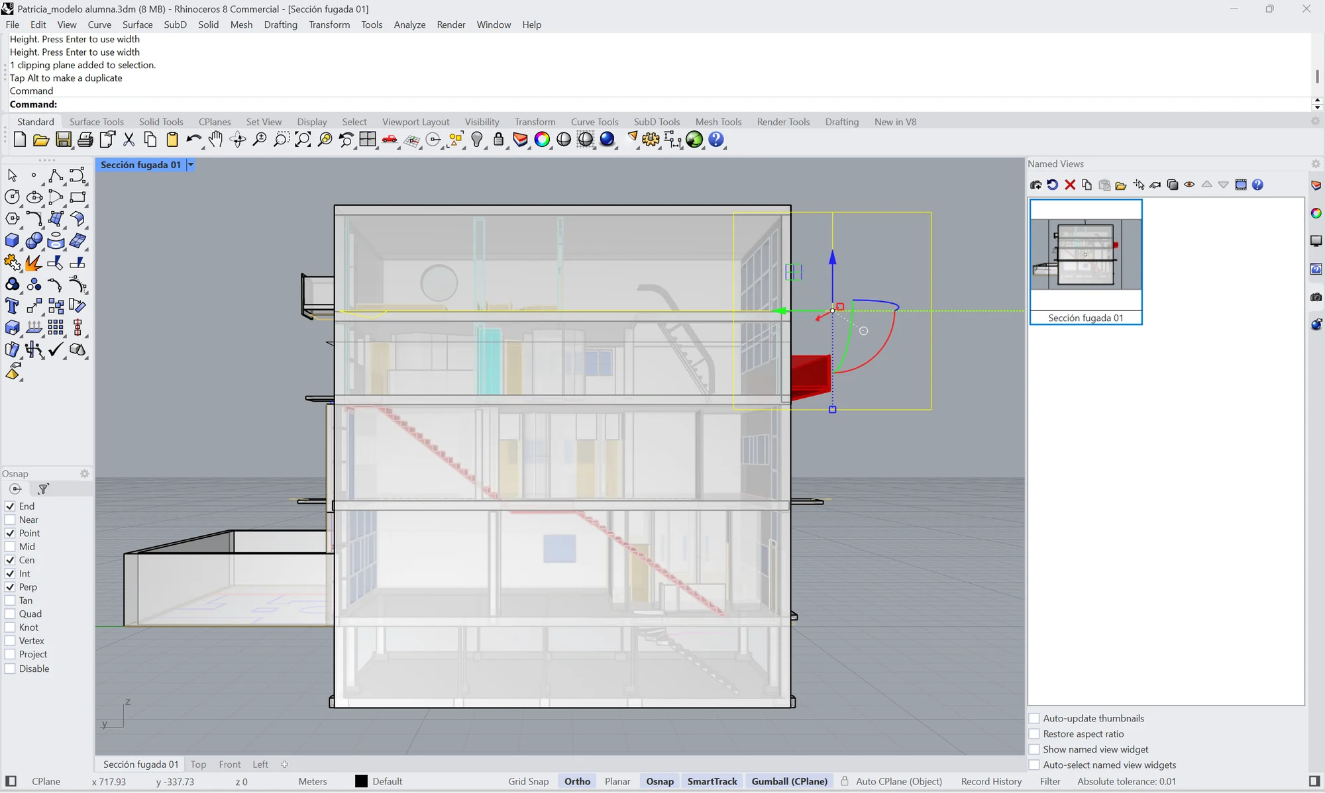The width and height of the screenshot is (1325, 793).
Task: Open the Sección fugada 01 viewport dropdown arrow
Action: [191, 165]
